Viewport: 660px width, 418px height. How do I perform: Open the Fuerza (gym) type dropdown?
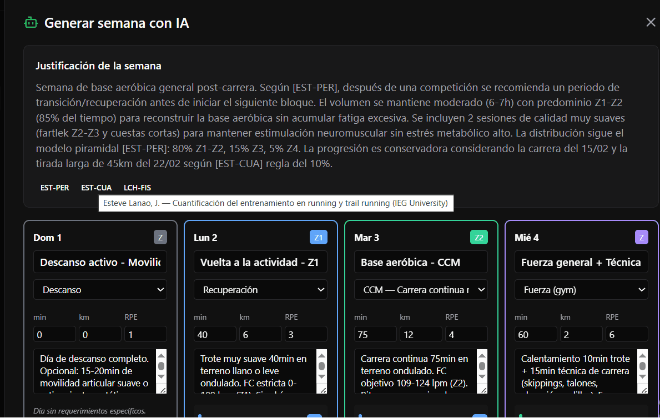coord(581,290)
